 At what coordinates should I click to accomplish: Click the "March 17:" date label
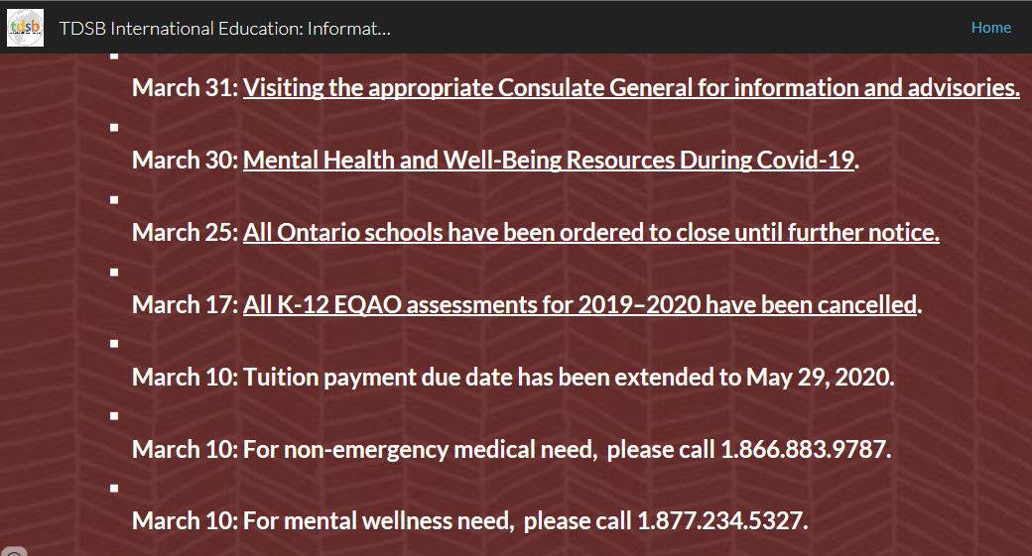click(185, 305)
